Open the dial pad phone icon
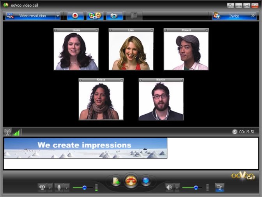Screen dimensions: 262x197 [x=134, y=16]
